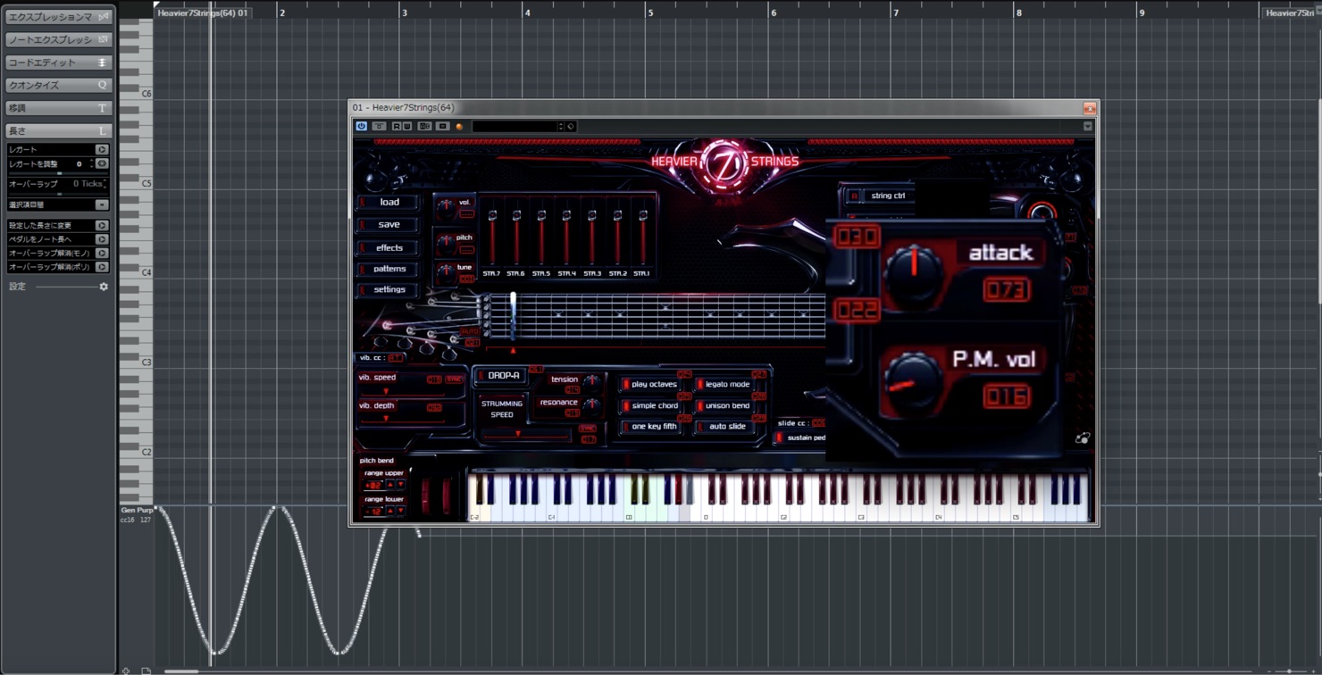Screen dimensions: 1322x675
Task: Turn the attack knob
Action: 912,271
